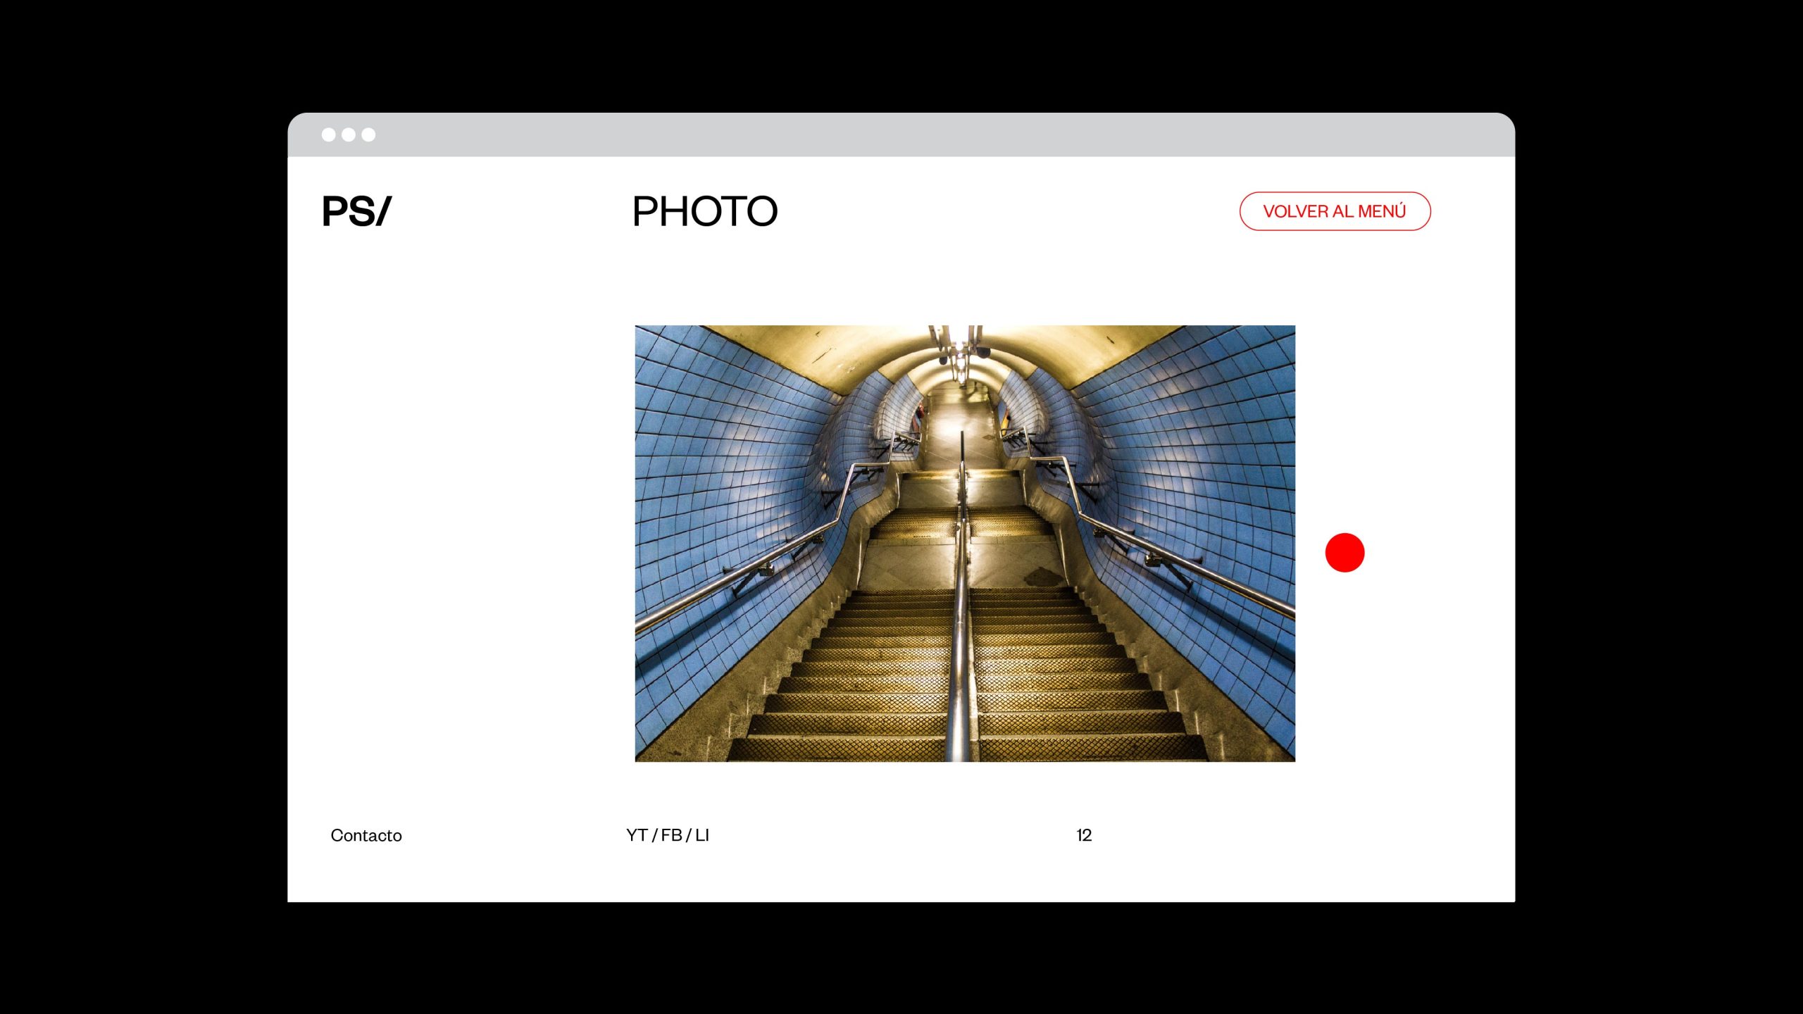The width and height of the screenshot is (1803, 1014).
Task: Click the PS/ logo
Action: point(356,211)
